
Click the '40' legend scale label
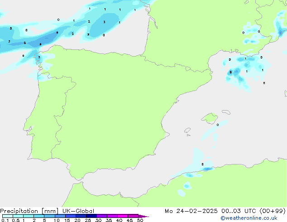coord(119,220)
